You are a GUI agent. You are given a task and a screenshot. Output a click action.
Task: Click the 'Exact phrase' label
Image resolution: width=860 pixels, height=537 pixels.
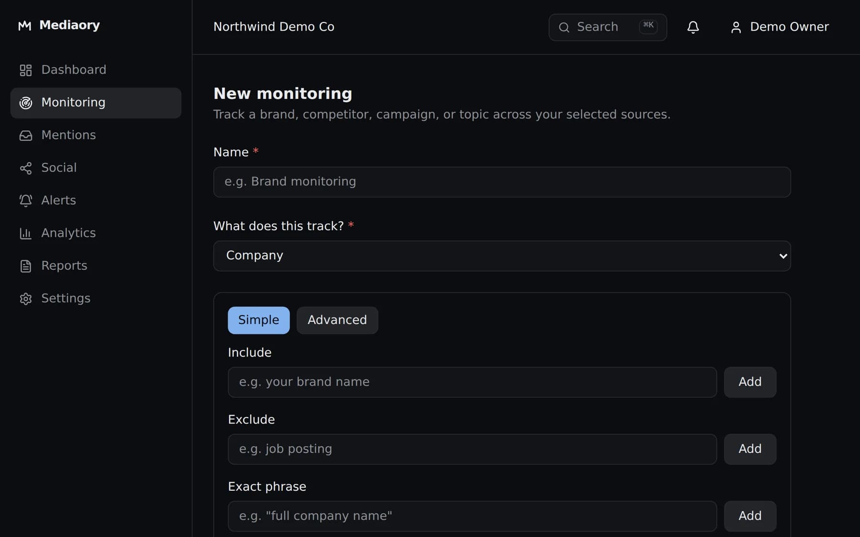tap(267, 487)
